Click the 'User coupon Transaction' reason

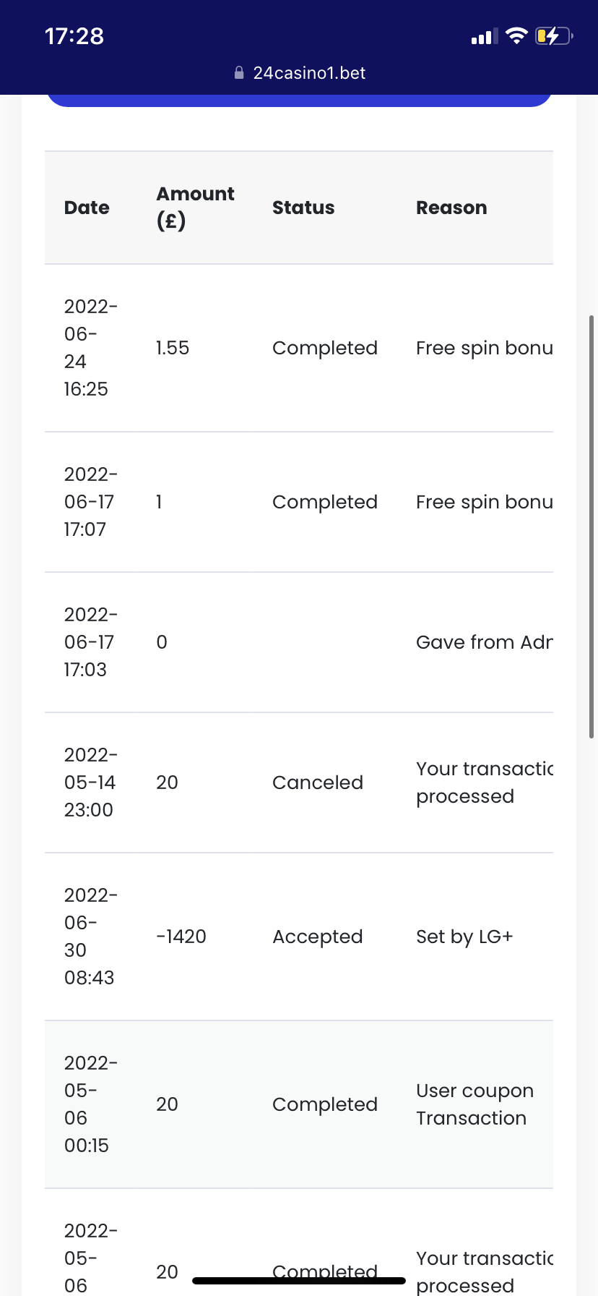click(474, 1104)
